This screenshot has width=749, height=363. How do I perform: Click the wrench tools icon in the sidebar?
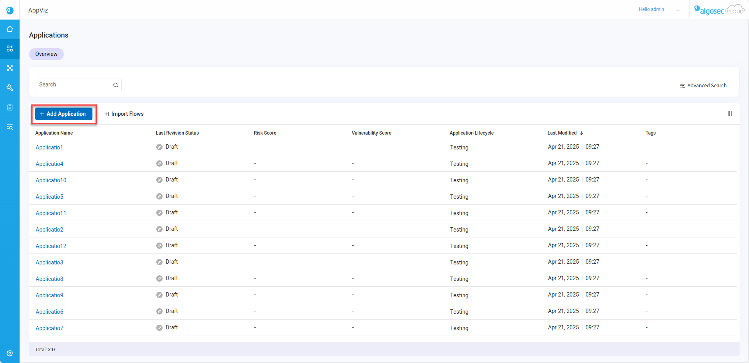10,88
